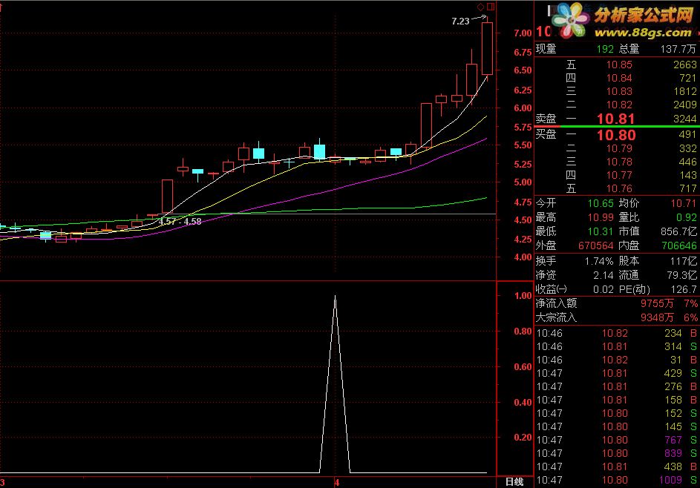
Task: Click the month 4 marker on the time axis
Action: tap(337, 482)
